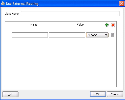Confirm with the OK button
This screenshot has width=125, height=100.
click(x=98, y=94)
